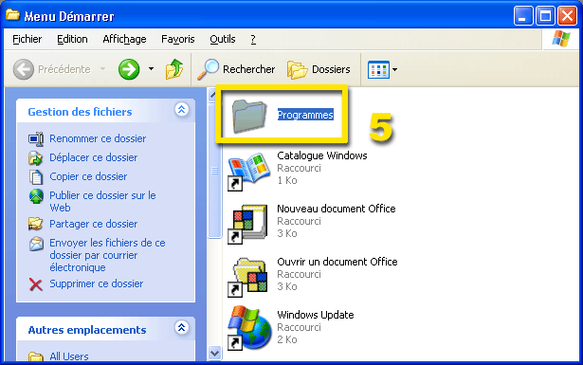The image size is (583, 365).
Task: Click the up one level folder icon
Action: click(x=174, y=69)
